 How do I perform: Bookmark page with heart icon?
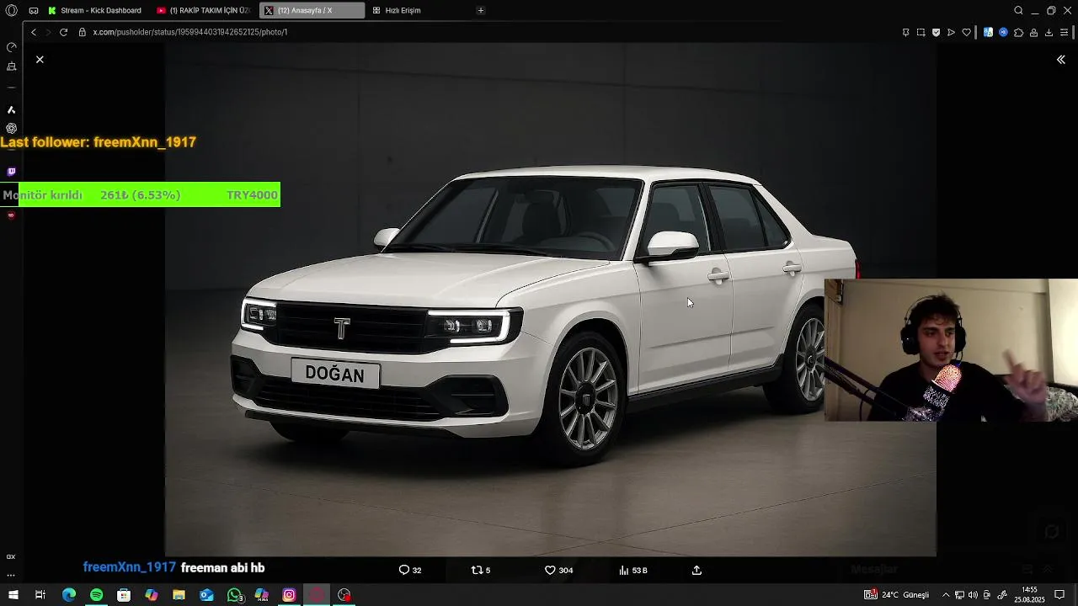tap(966, 32)
